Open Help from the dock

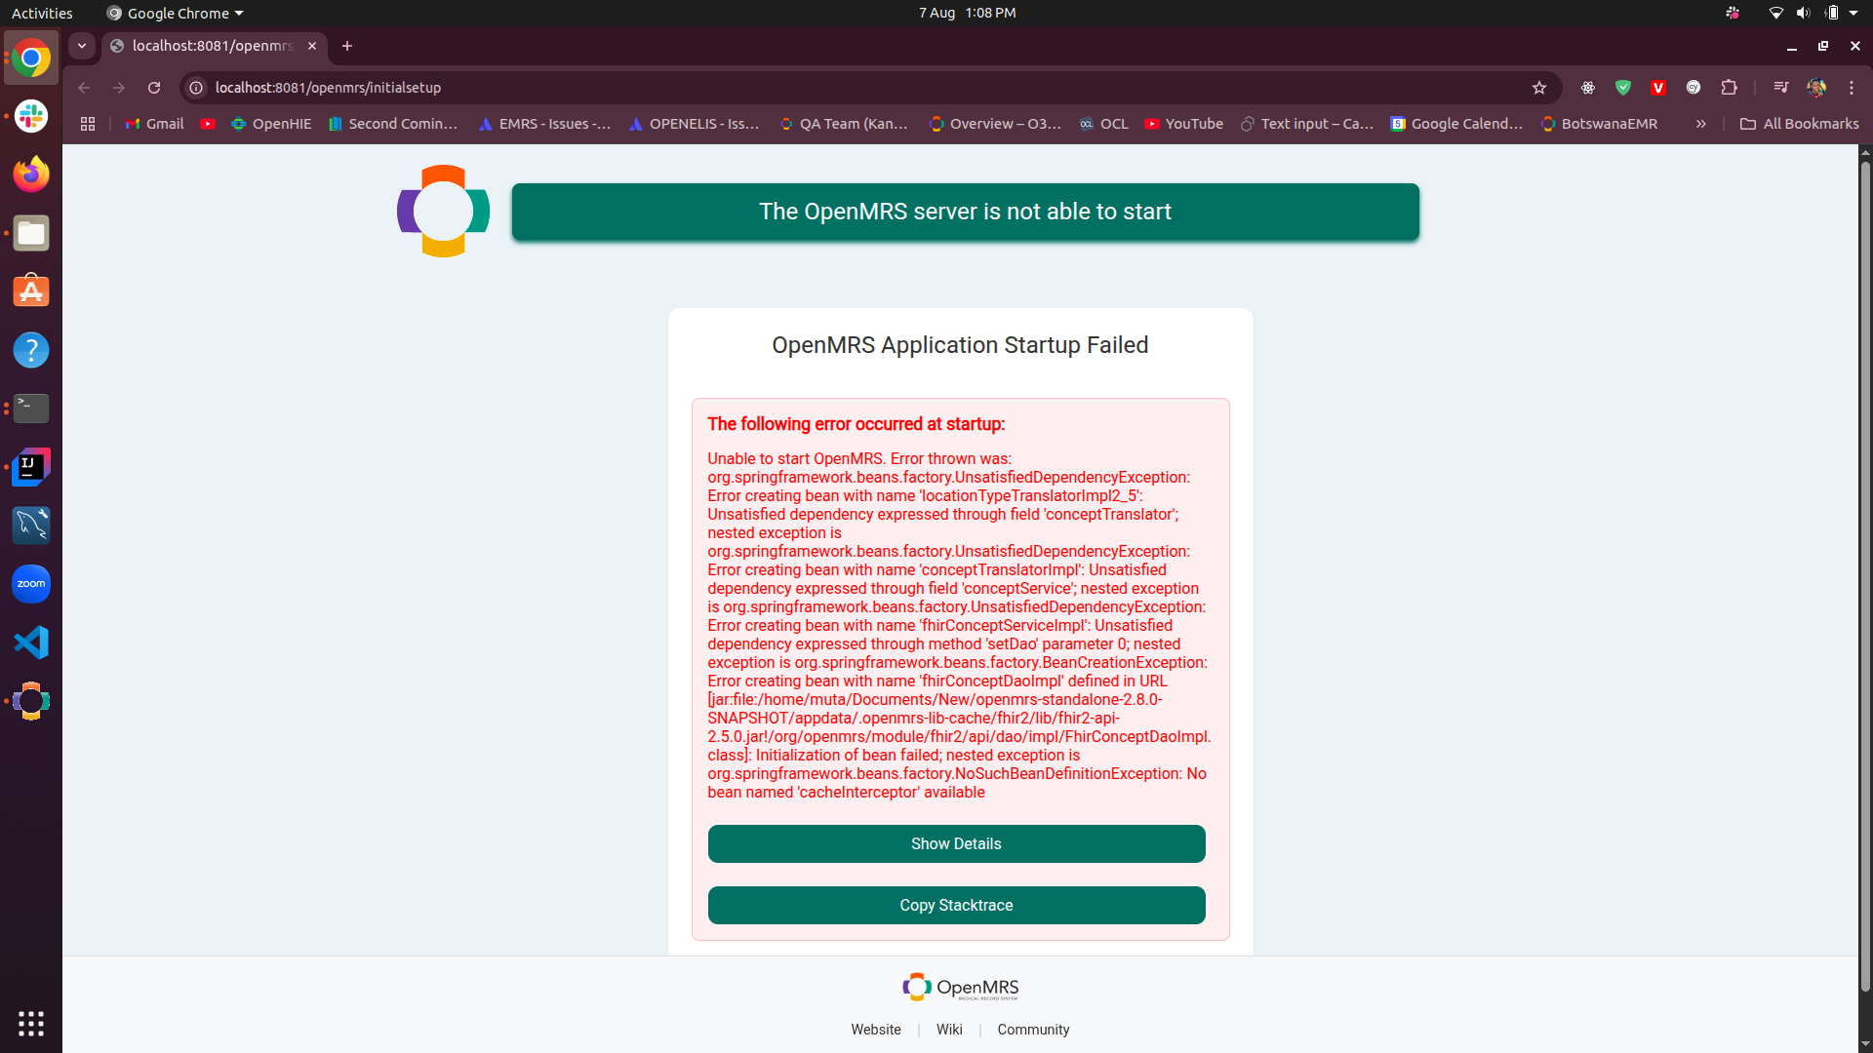pos(31,350)
